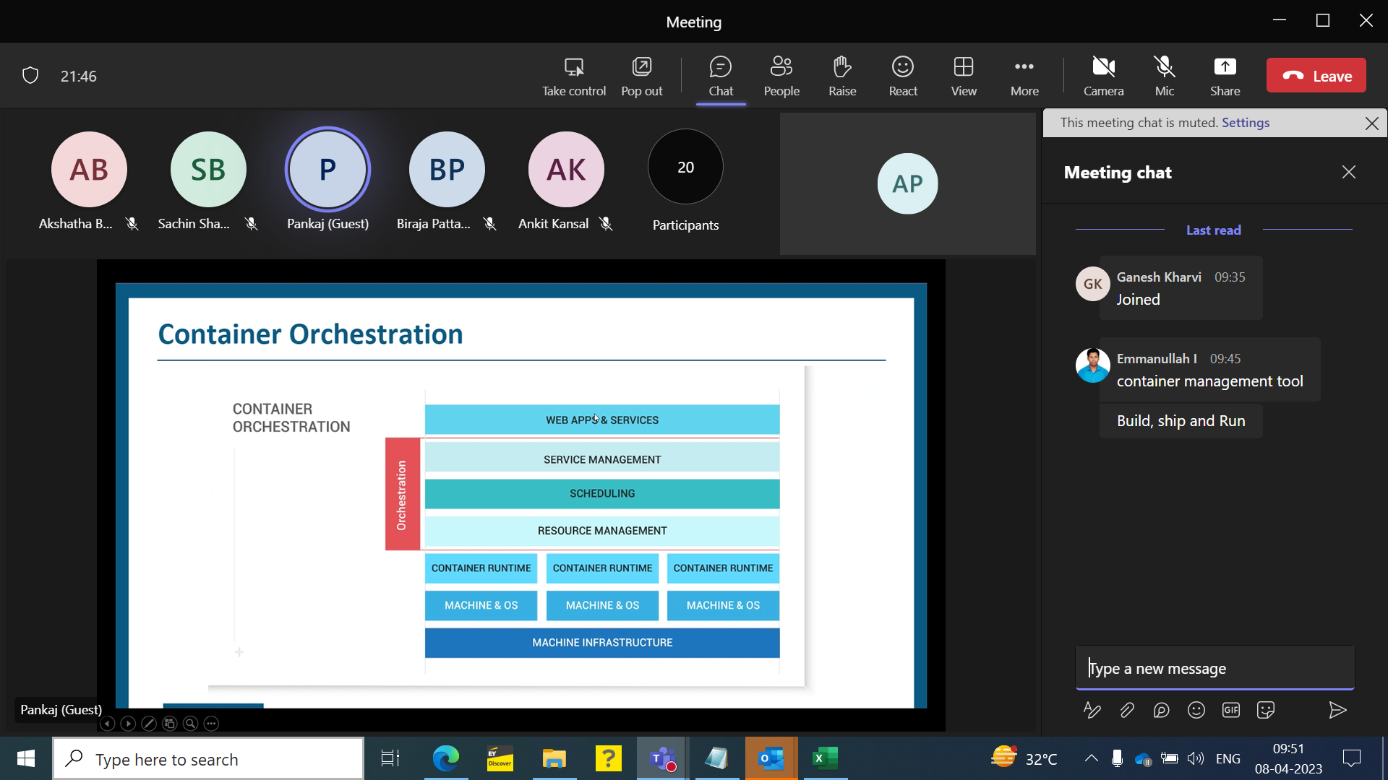This screenshot has width=1388, height=780.
Task: Open the yellow question mark help app
Action: (609, 758)
